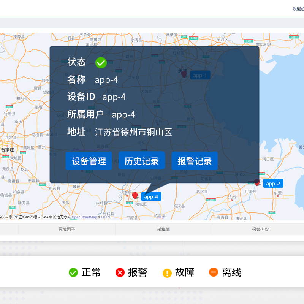Click the address 江苏省徐州市铜山区 text
The height and width of the screenshot is (304, 304).
pyautogui.click(x=133, y=132)
